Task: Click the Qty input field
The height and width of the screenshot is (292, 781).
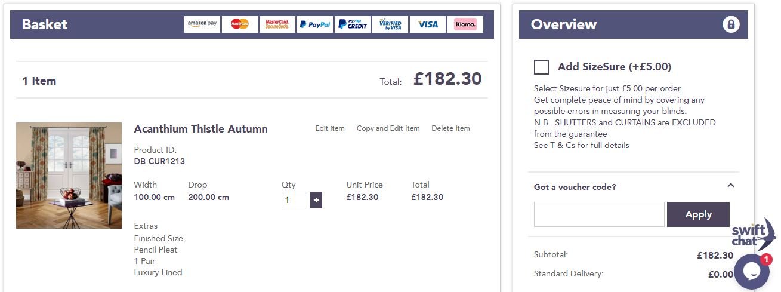Action: [295, 200]
